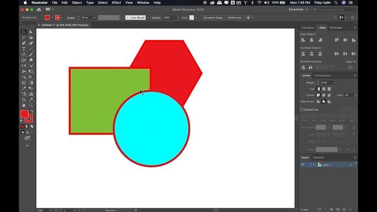The image size is (377, 212).
Task: Click the large red Fill swatch
Action: click(24, 114)
